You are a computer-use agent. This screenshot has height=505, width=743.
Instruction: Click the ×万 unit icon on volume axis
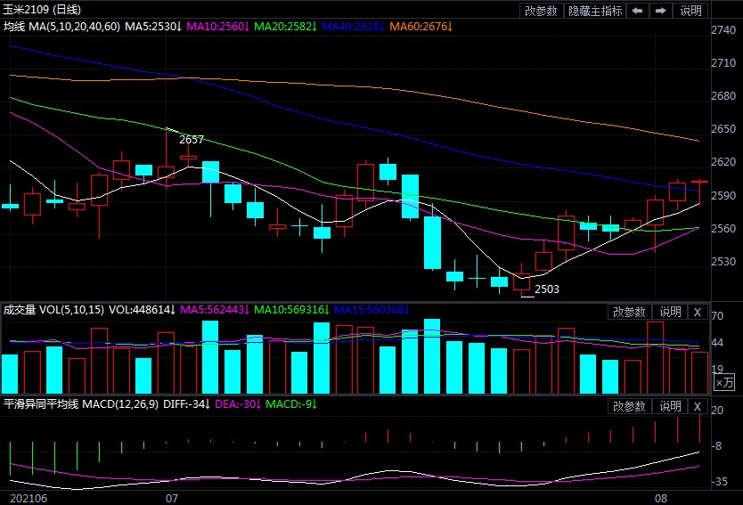725,381
